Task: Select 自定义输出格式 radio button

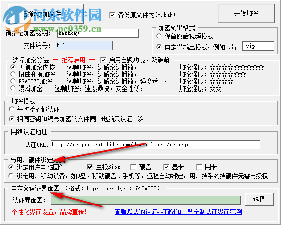Action: pyautogui.click(x=159, y=47)
